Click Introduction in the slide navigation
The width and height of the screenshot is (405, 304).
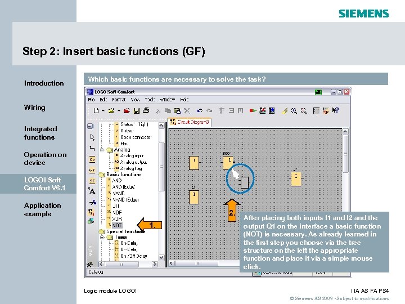[44, 83]
